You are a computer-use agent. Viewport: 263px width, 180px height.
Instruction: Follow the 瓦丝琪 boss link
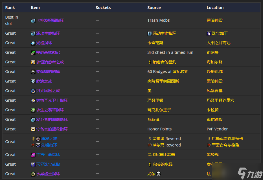tap(153, 119)
